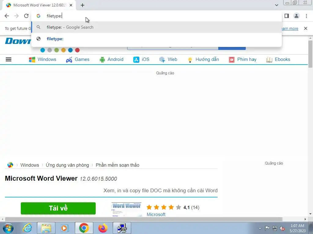Switch to Chrome on the taskbar
This screenshot has height=234, width=313.
coord(84,228)
